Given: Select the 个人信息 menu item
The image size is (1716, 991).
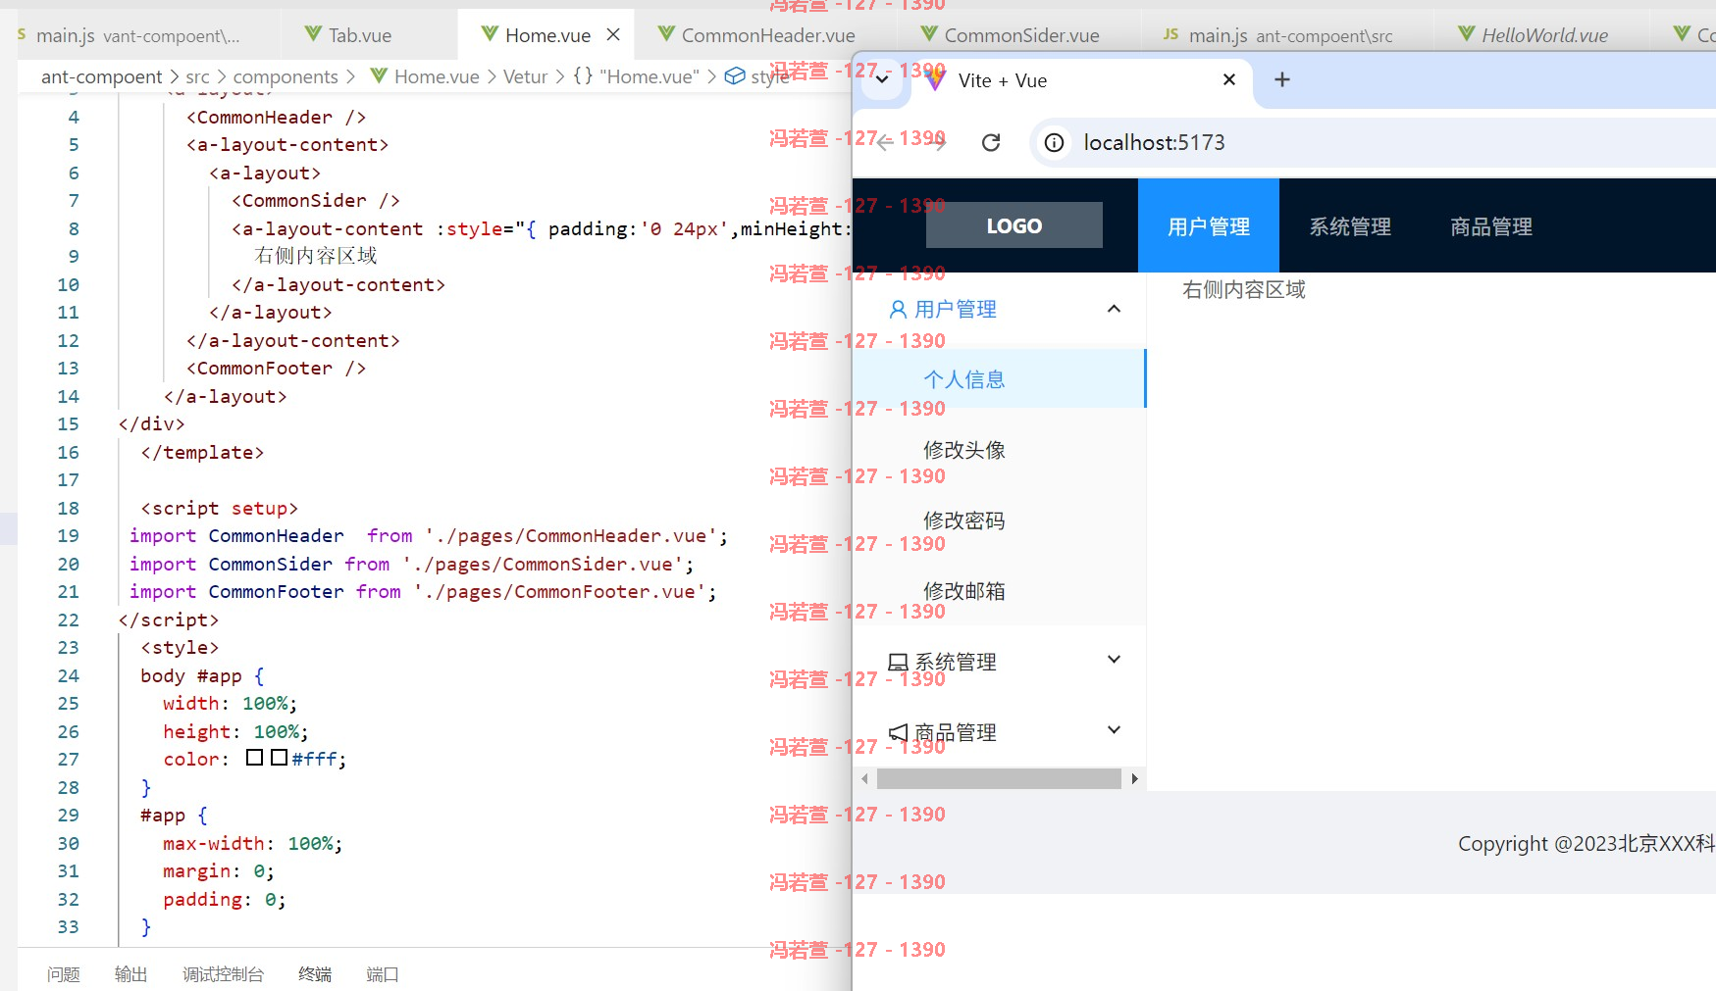Looking at the screenshot, I should (999, 379).
